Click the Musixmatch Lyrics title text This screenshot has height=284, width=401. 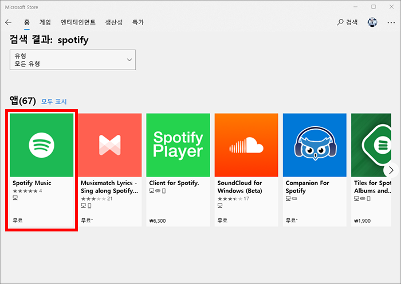109,187
